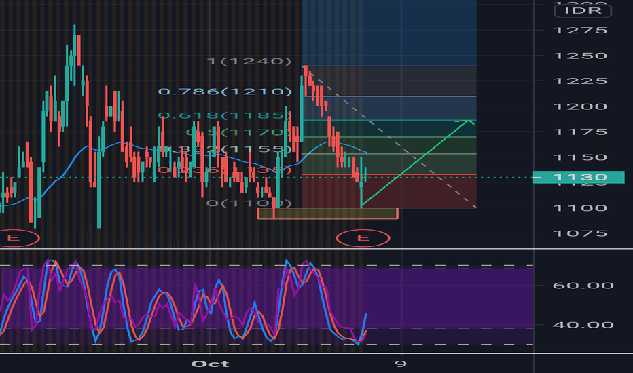633x373 pixels.
Task: Click the 1075 price axis label
Action: pyautogui.click(x=580, y=233)
